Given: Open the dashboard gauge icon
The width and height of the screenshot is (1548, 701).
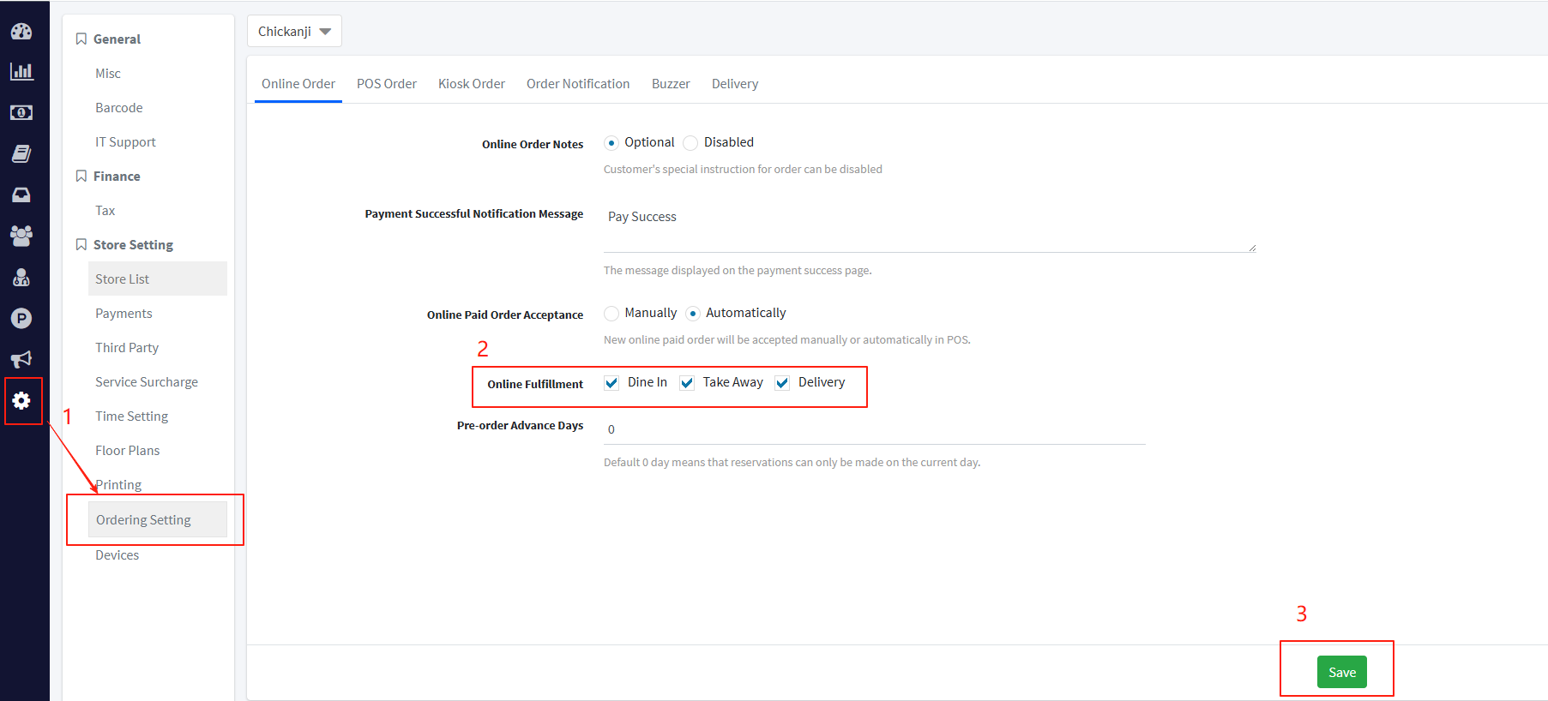Looking at the screenshot, I should [21, 32].
